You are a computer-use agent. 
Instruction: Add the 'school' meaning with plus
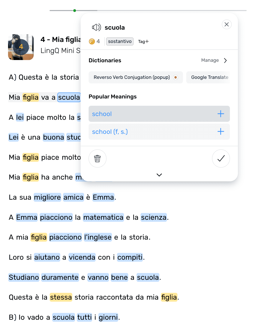pyautogui.click(x=221, y=114)
